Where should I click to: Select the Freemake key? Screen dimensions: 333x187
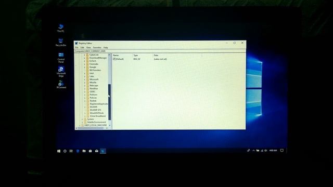point(94,64)
